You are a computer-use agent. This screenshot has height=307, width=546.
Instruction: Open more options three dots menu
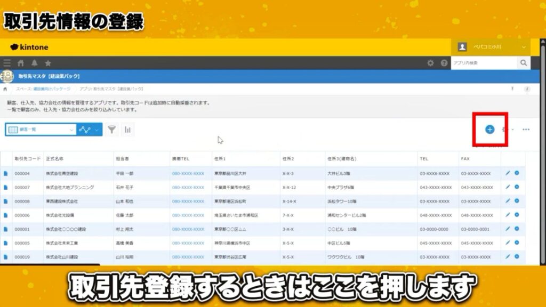pyautogui.click(x=526, y=130)
